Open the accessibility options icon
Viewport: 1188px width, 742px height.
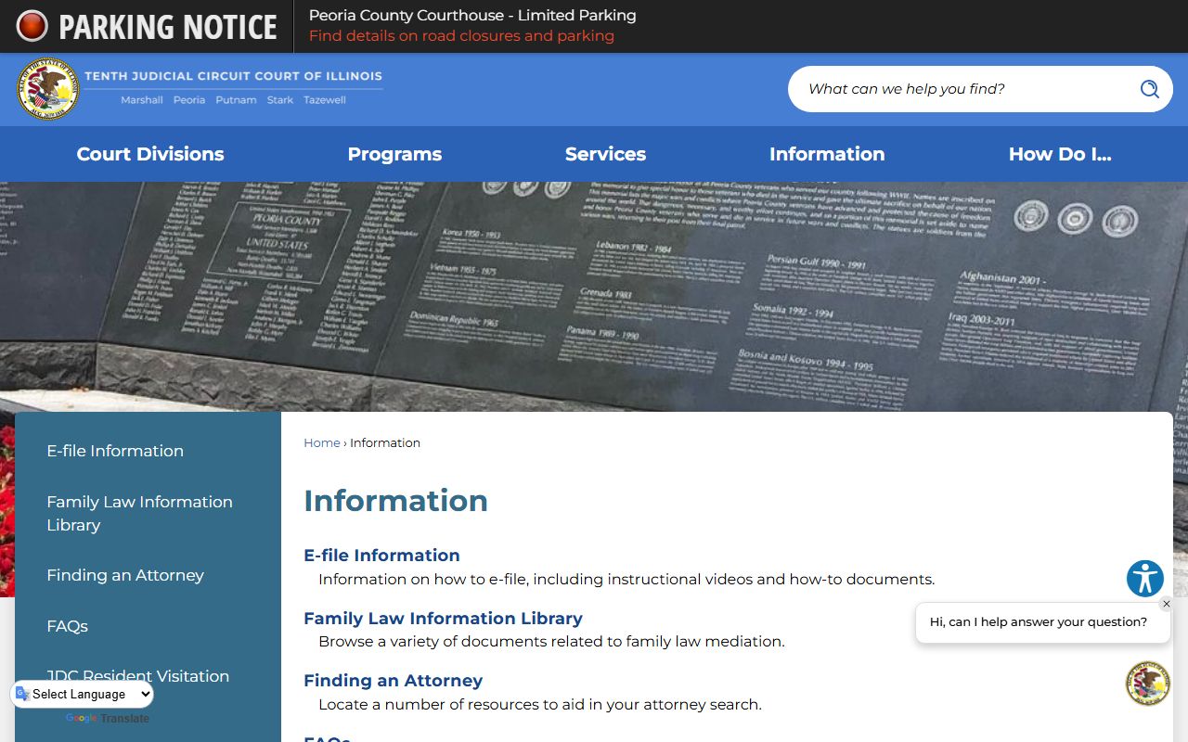point(1145,579)
